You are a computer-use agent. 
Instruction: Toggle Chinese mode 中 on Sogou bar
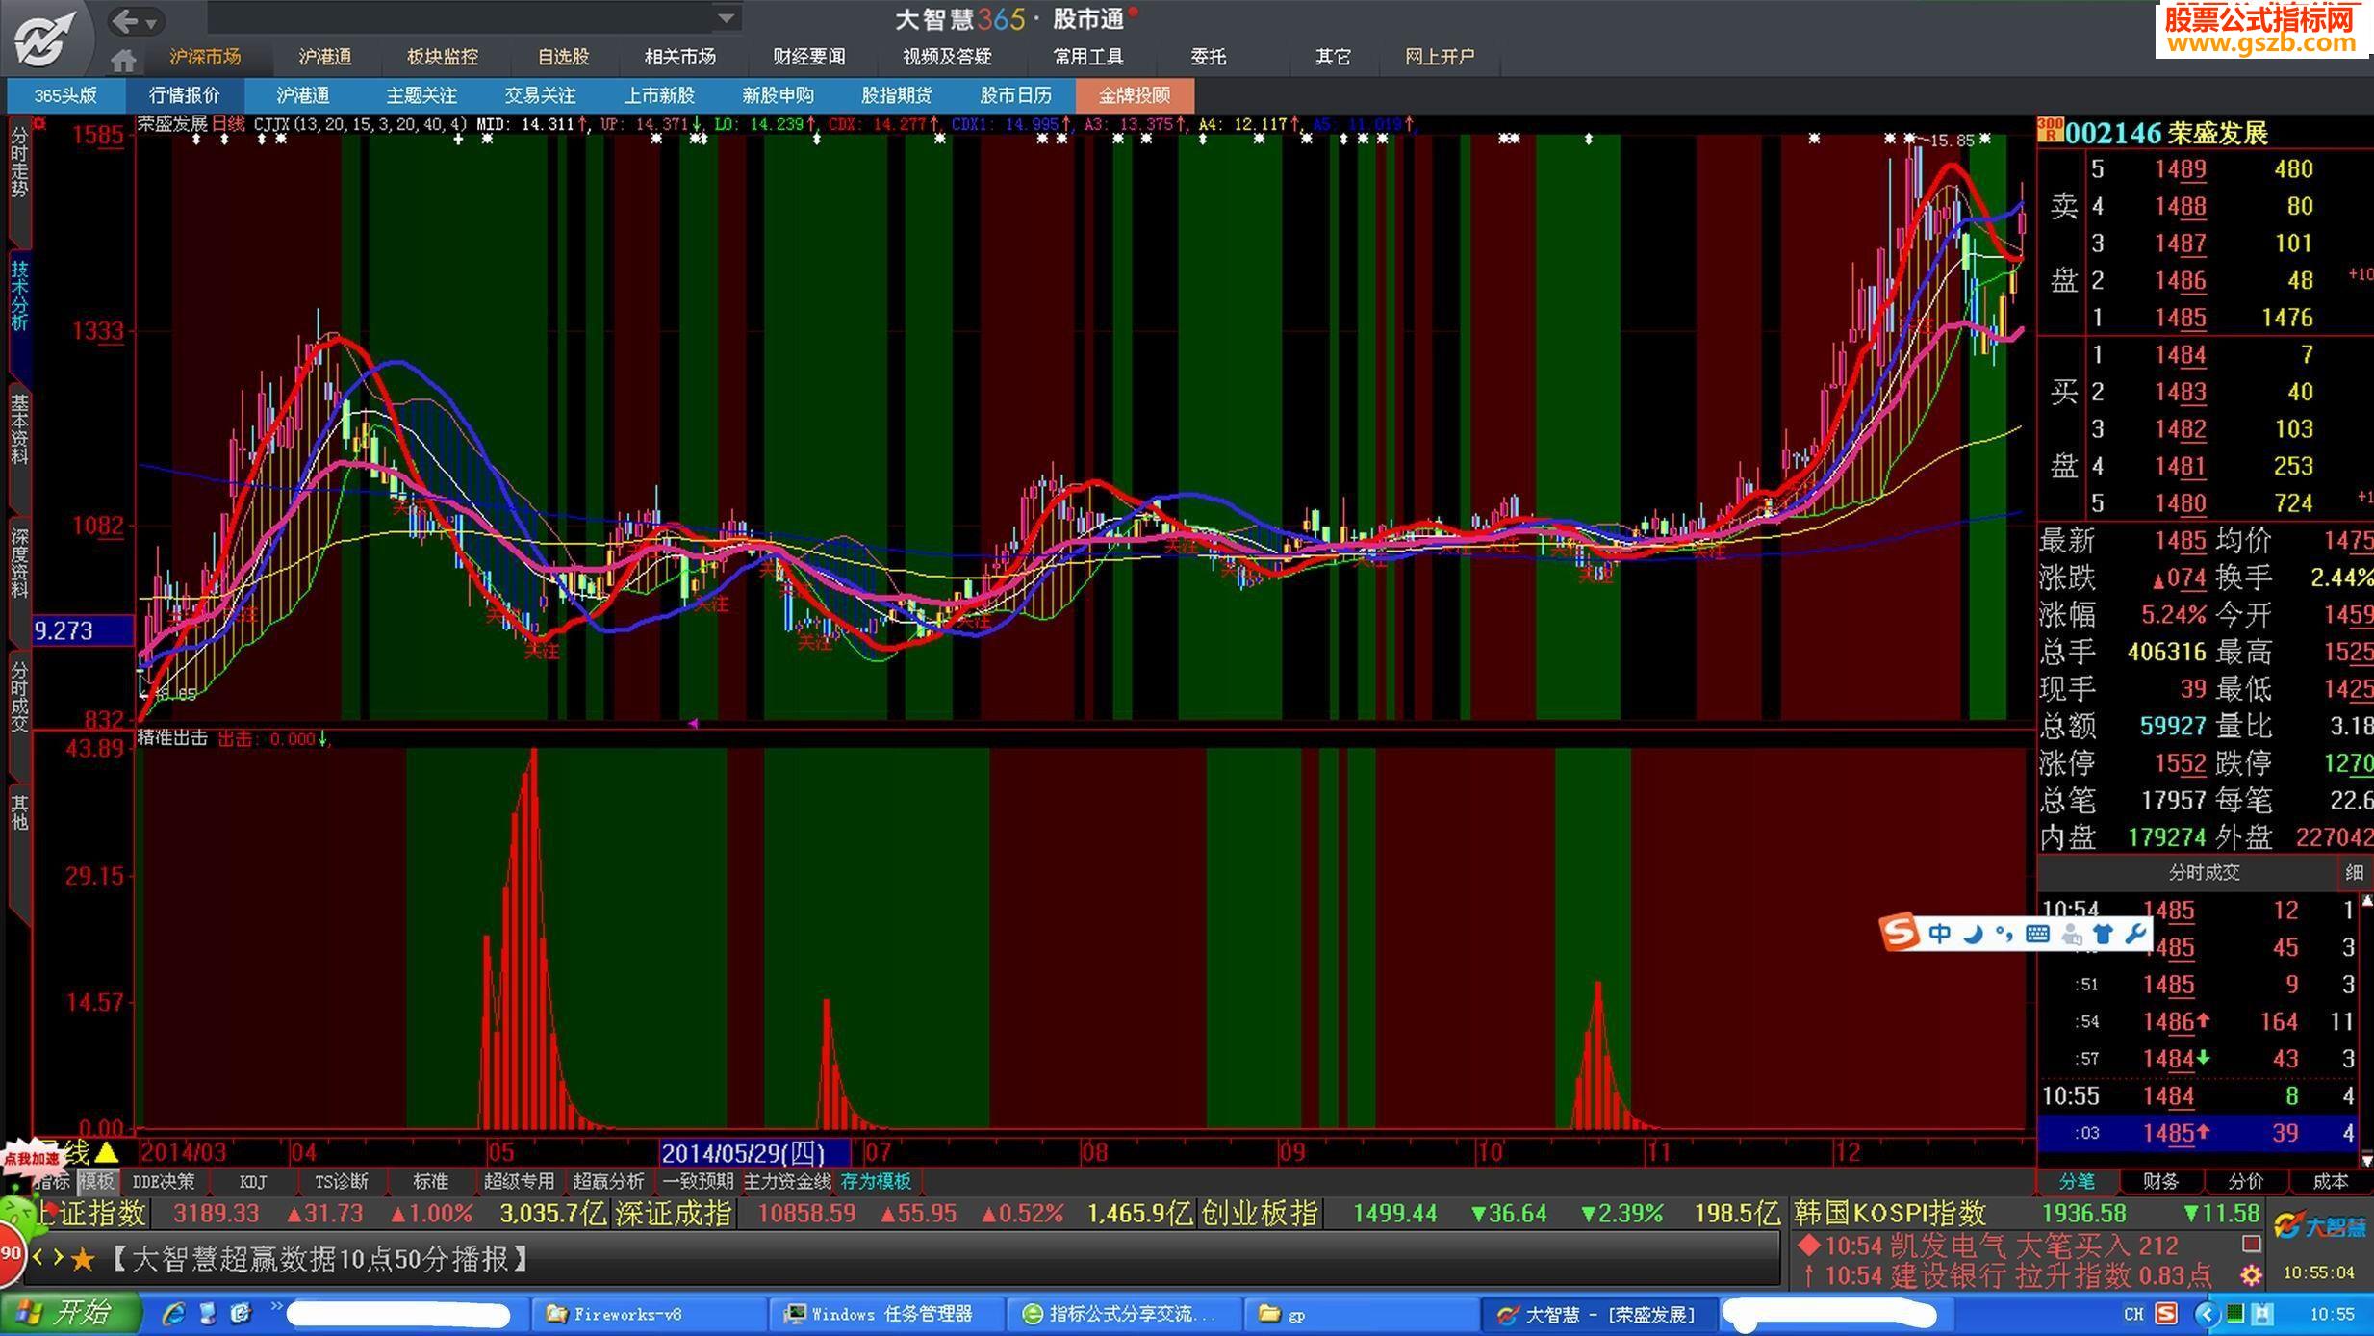coord(1940,933)
